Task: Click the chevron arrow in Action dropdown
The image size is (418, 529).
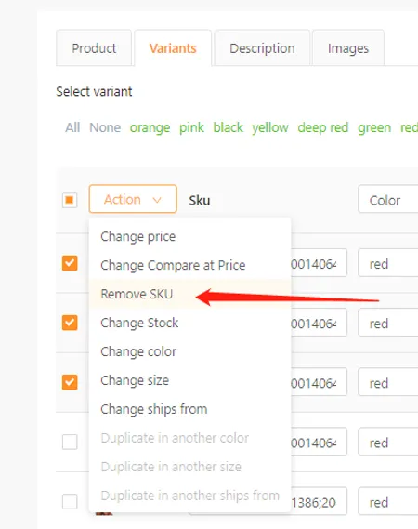Action: [157, 200]
